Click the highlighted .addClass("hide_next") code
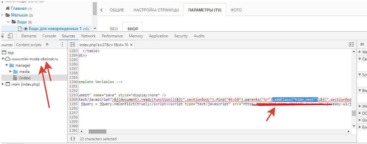Image resolution: width=367 pixels, height=144 pixels. (295, 99)
